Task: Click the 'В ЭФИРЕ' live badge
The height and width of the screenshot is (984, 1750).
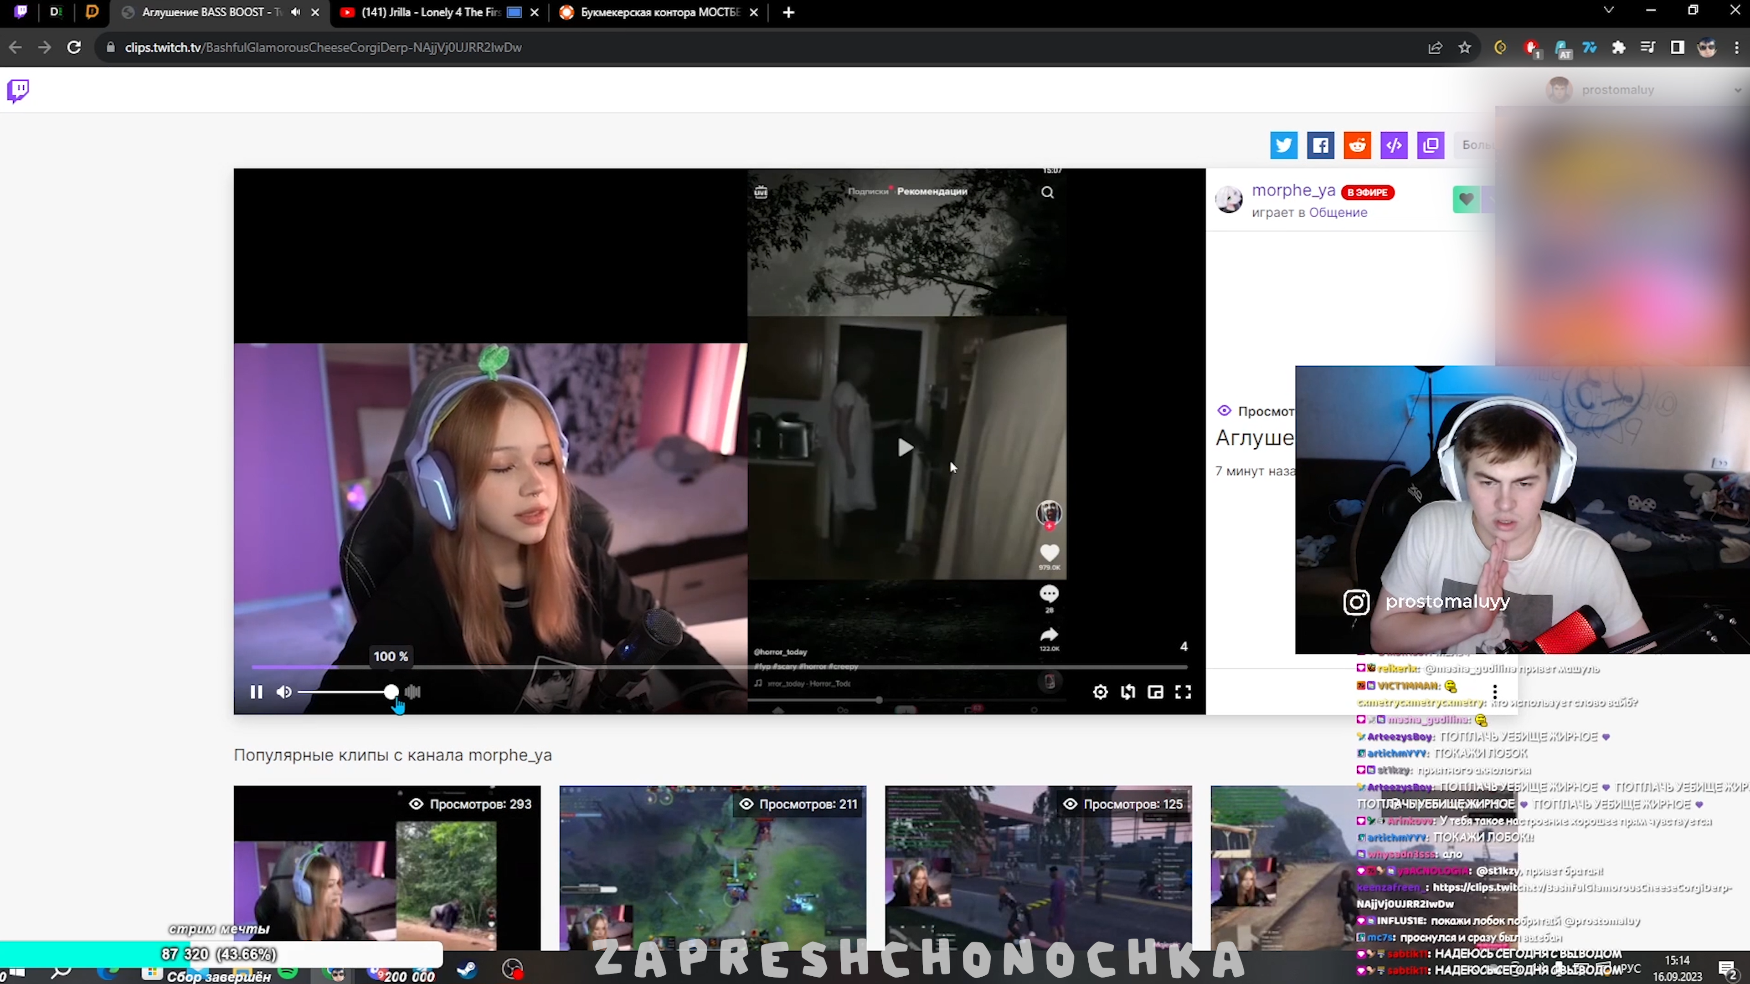Action: [1367, 192]
